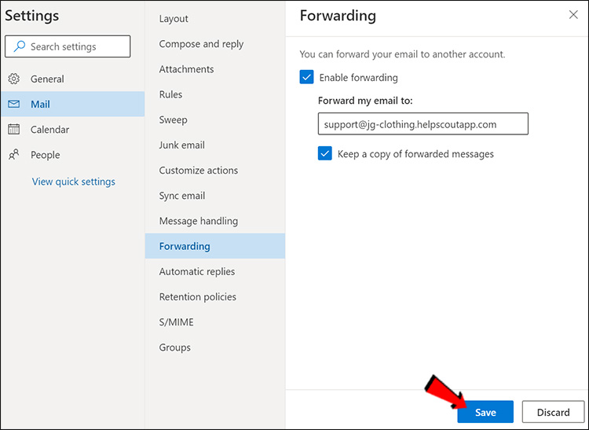Image resolution: width=589 pixels, height=430 pixels.
Task: Open Automatic replies settings
Action: coord(196,271)
